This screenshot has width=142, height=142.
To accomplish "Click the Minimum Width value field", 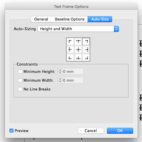I will pos(73,80).
